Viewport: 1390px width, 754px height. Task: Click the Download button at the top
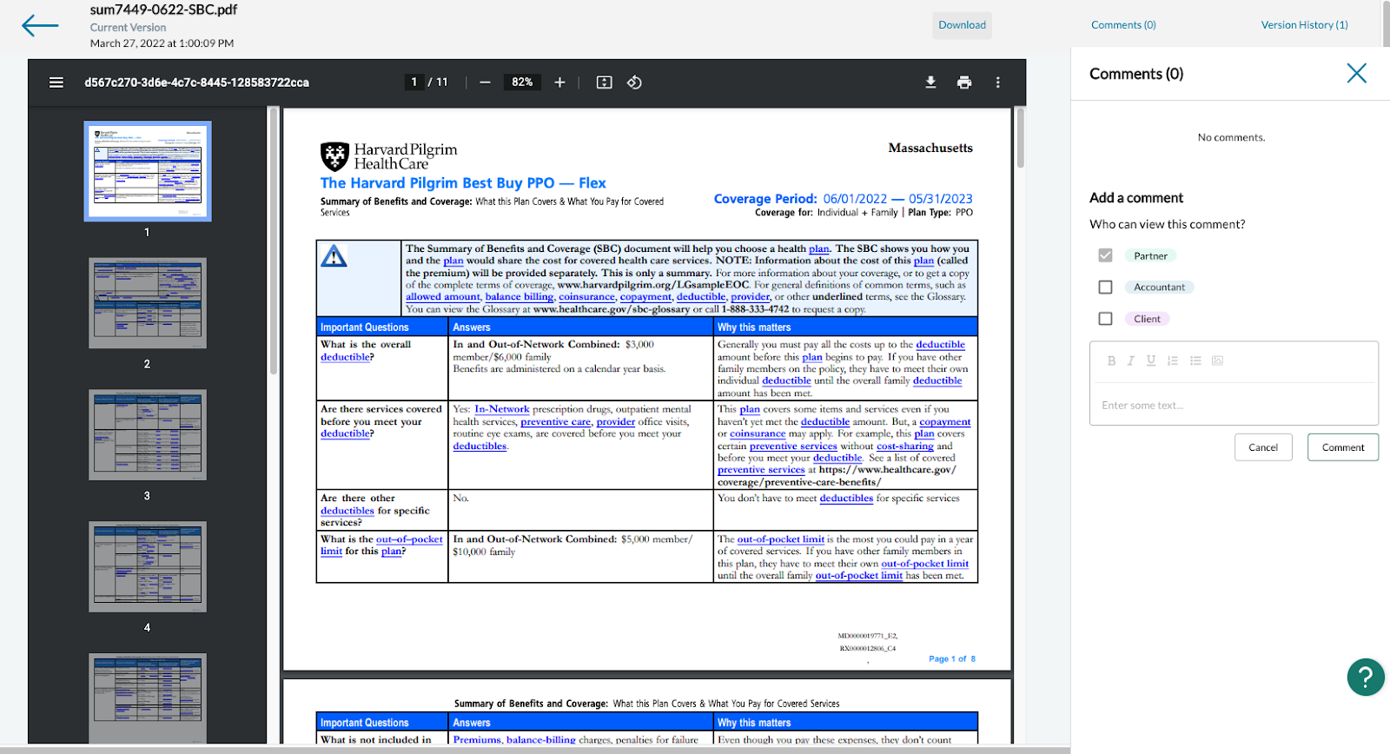[962, 25]
